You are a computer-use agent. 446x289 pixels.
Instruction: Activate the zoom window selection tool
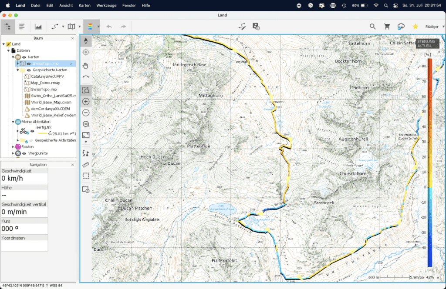(x=86, y=90)
